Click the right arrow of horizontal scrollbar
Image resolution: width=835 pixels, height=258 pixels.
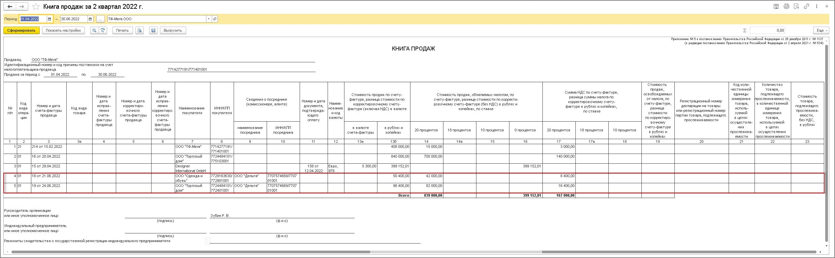[x=821, y=252]
